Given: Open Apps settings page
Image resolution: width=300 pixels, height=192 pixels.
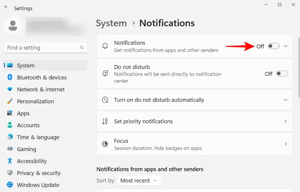Looking at the screenshot, I should [23, 113].
